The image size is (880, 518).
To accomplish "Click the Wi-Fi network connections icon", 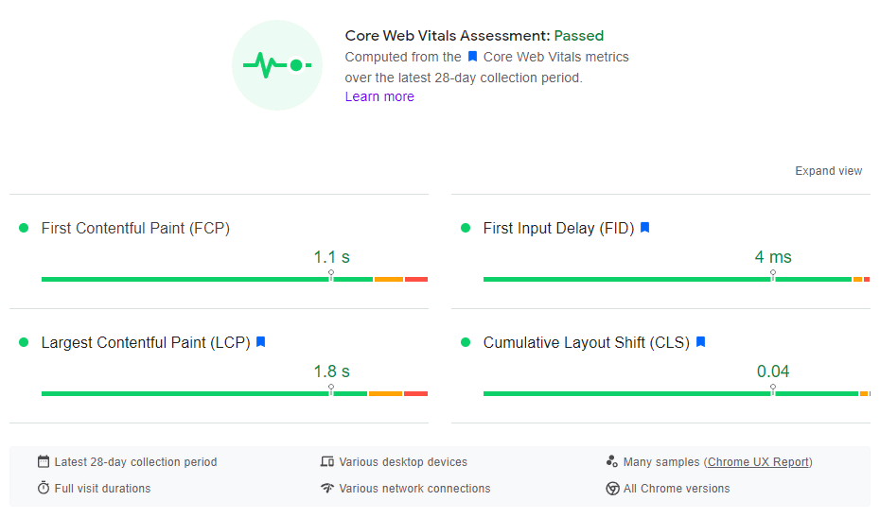I will tap(327, 489).
